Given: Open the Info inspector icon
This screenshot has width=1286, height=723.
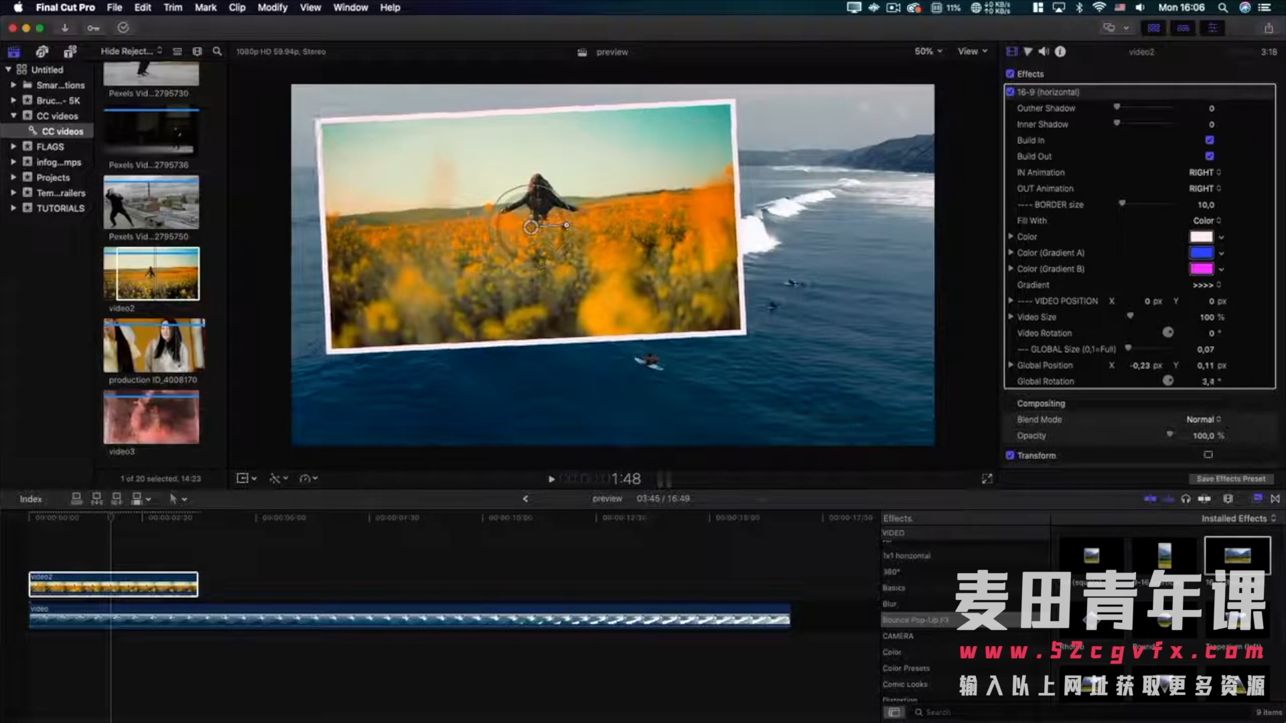Looking at the screenshot, I should click(x=1060, y=52).
